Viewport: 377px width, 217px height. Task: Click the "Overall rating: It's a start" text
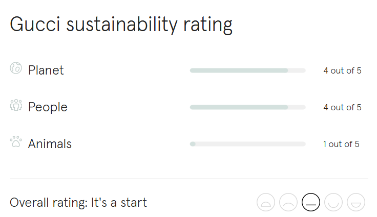(78, 203)
